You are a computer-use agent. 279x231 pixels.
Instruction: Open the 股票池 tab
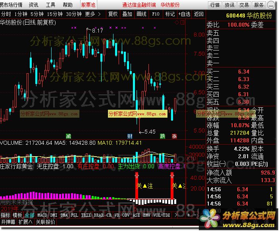coord(89,5)
